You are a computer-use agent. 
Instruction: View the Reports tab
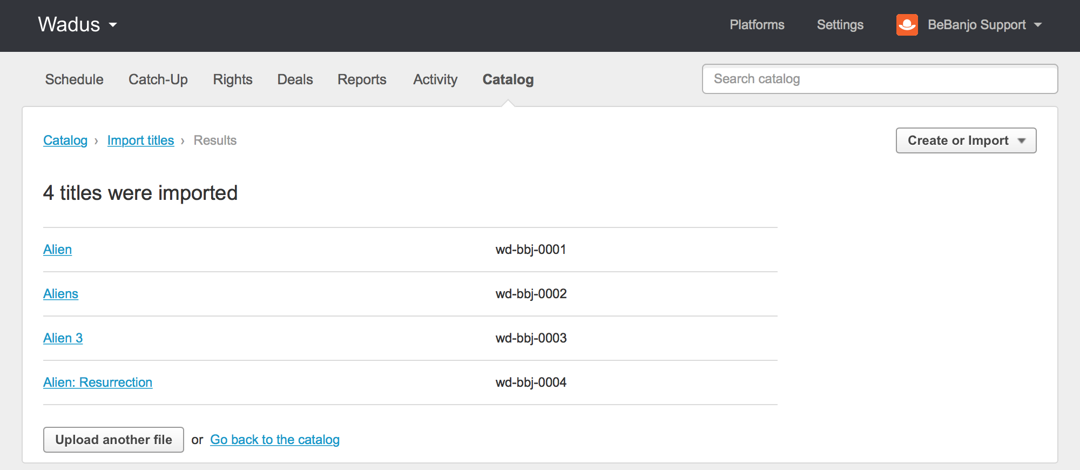click(x=362, y=79)
